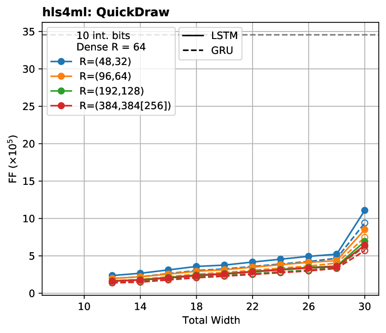Click the y-axis tick label '15'
The width and height of the screenshot is (386, 333).
click(x=29, y=182)
